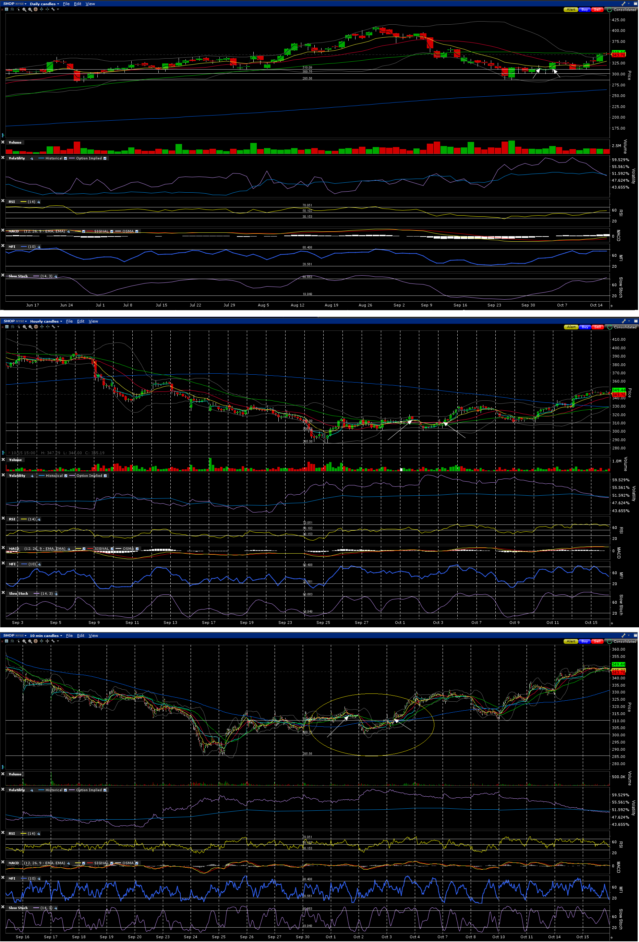639x942 pixels.
Task: Click the yellow RSI line swatch in Daily chart
Action: [x=23, y=202]
